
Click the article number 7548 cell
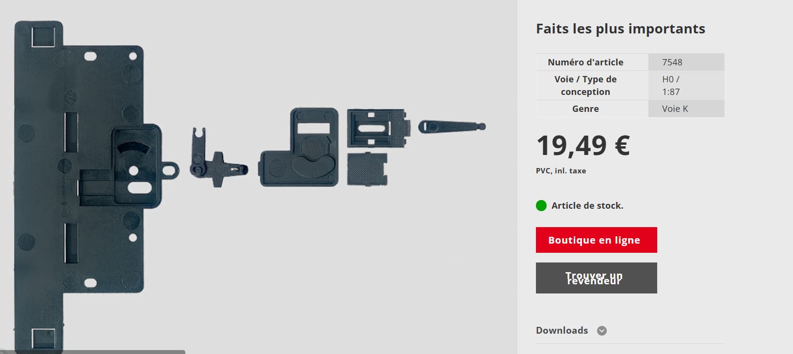click(686, 62)
